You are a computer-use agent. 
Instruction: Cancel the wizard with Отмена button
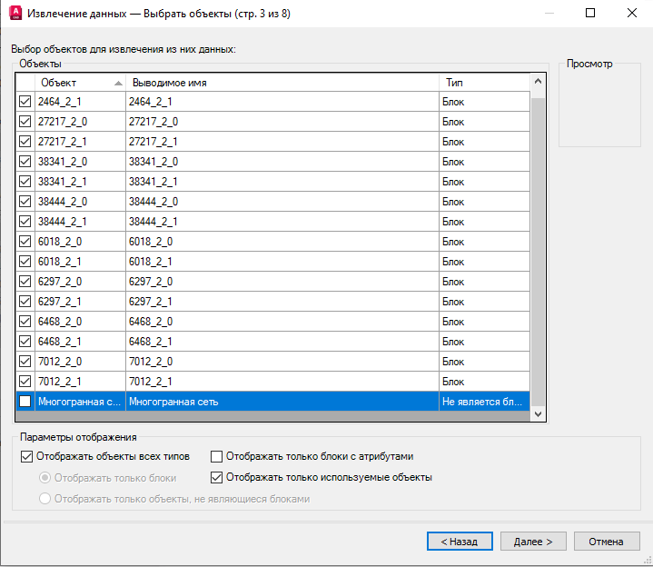coord(607,542)
